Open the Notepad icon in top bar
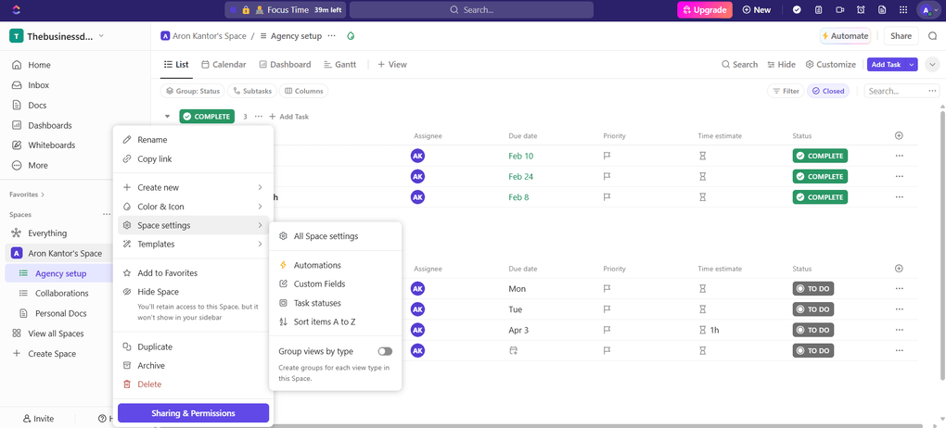Screen dimensions: 946x428 pyautogui.click(x=818, y=9)
